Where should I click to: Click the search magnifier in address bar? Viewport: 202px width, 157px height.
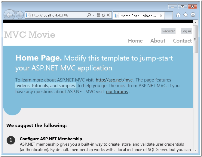click(x=89, y=15)
